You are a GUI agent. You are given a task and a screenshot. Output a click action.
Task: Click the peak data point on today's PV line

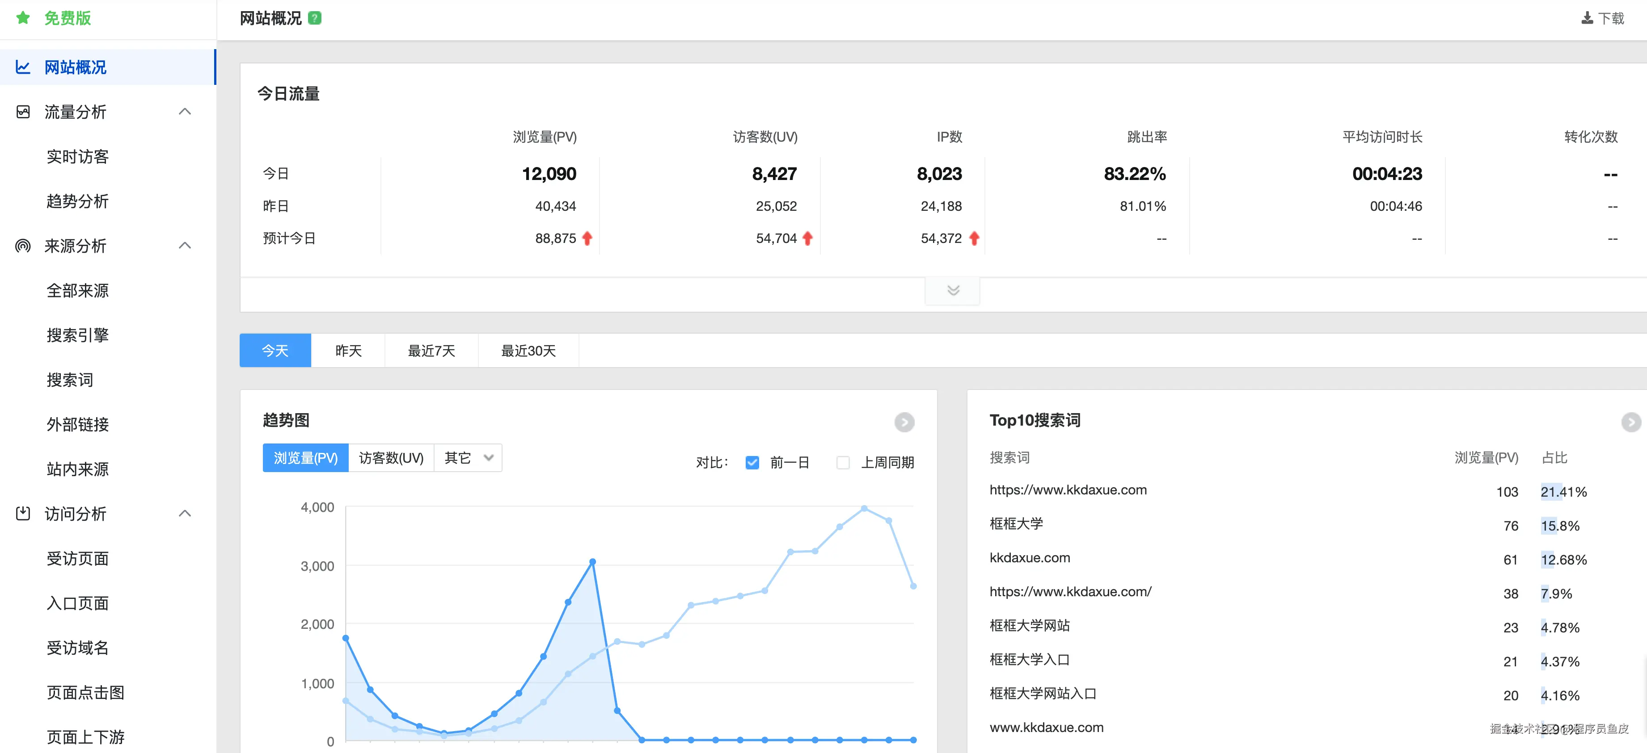point(593,562)
